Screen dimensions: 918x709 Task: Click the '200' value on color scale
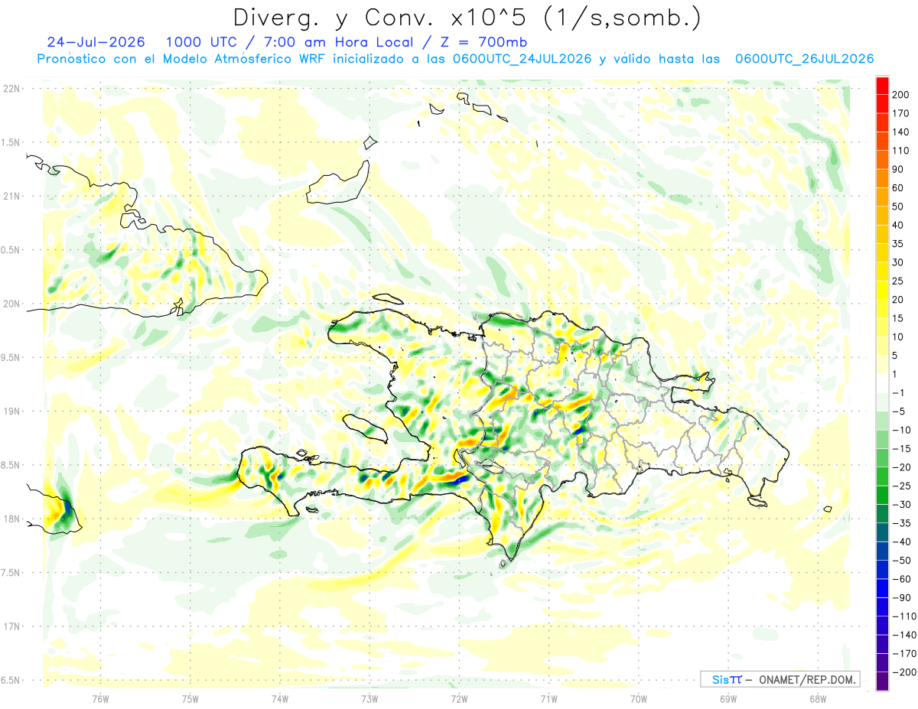900,94
